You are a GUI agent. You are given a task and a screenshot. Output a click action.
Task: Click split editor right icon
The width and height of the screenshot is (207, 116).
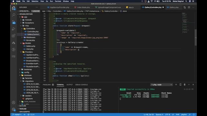pos(189,7)
